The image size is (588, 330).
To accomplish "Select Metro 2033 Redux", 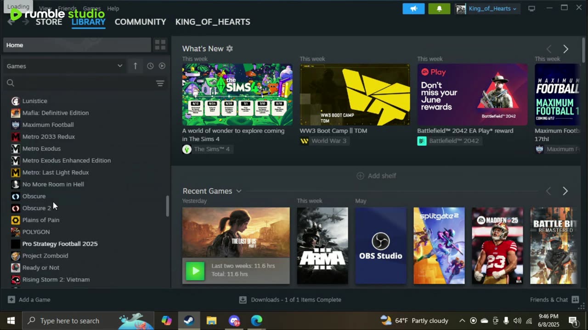I will (48, 137).
